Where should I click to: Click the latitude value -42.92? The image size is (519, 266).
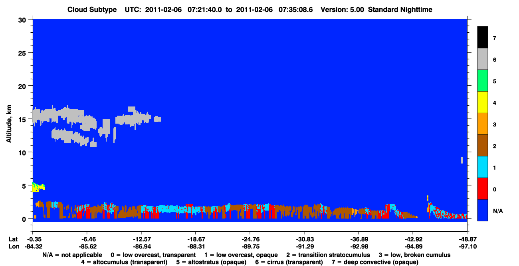coord(413,239)
